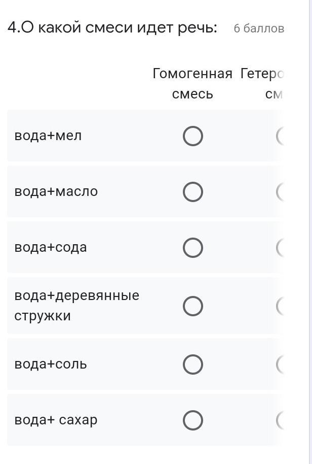
Task: Choose the partially visible Гетерогенная option for вода+мел
Action: coord(280,136)
